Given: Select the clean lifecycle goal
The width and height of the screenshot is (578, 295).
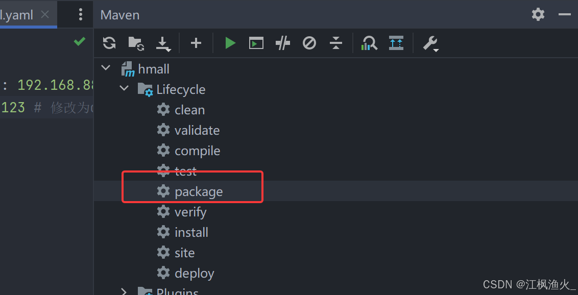Looking at the screenshot, I should pos(189,110).
